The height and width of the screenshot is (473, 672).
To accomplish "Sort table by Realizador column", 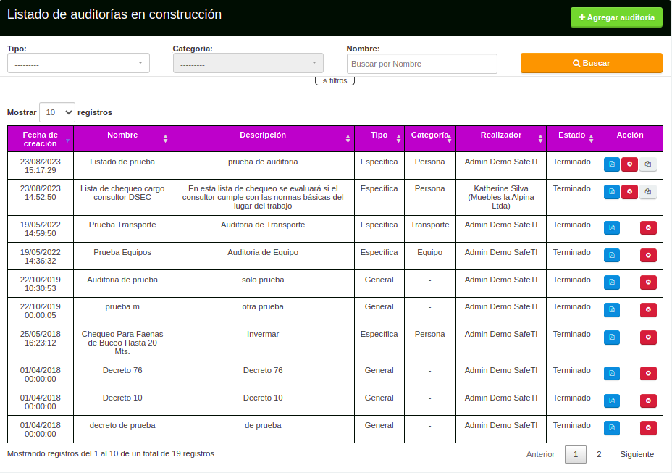I will (501, 138).
